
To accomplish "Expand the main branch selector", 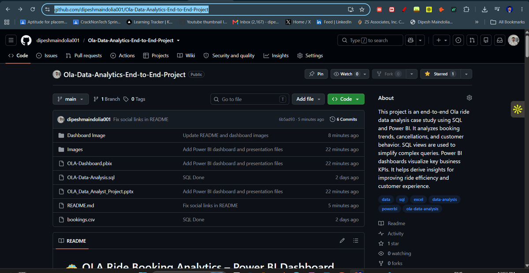I will tap(71, 99).
